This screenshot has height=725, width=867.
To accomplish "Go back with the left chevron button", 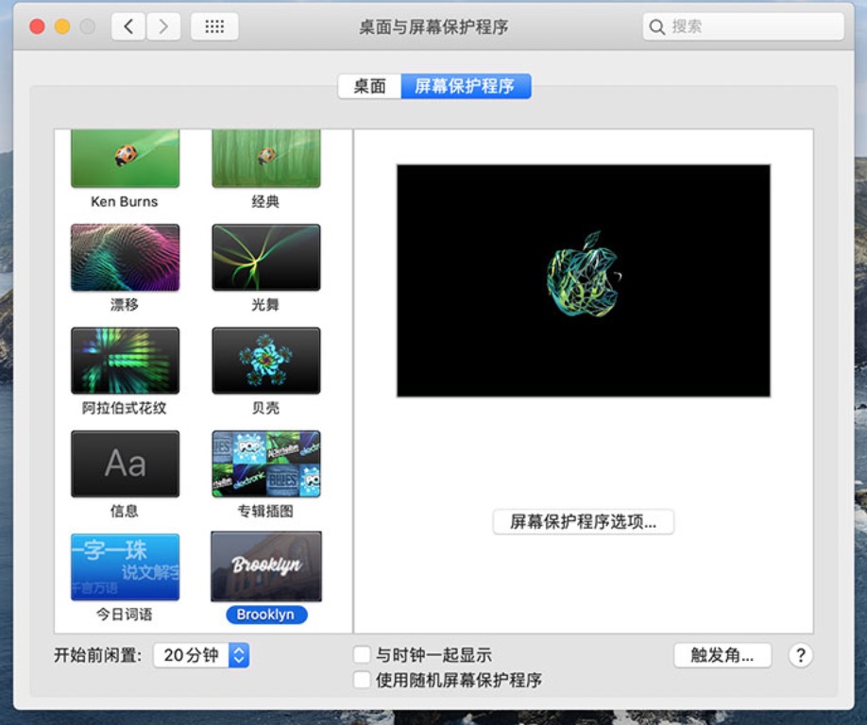I will tap(128, 26).
